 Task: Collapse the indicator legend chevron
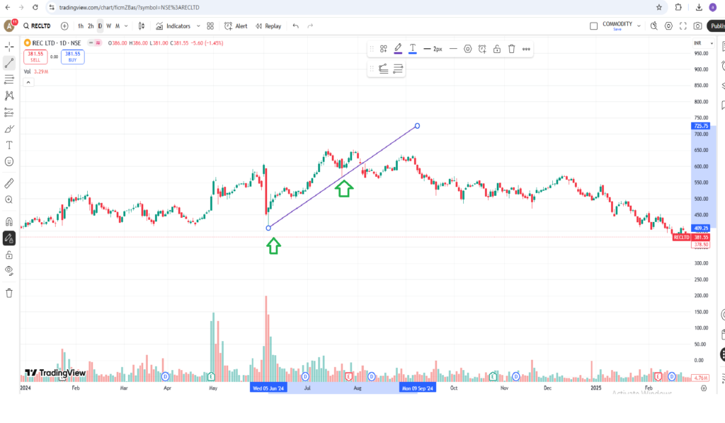click(x=28, y=83)
